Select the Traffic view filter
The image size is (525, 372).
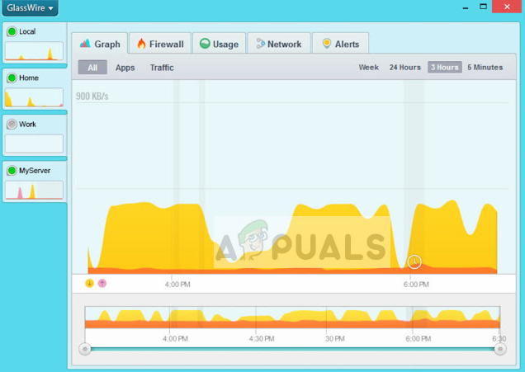point(162,68)
